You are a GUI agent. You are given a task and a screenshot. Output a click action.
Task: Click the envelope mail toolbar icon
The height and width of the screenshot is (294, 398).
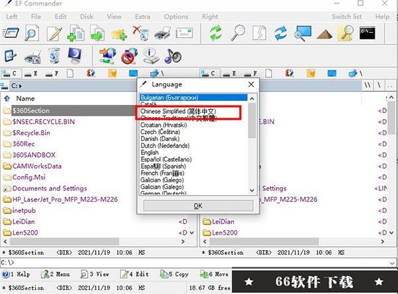click(x=184, y=33)
